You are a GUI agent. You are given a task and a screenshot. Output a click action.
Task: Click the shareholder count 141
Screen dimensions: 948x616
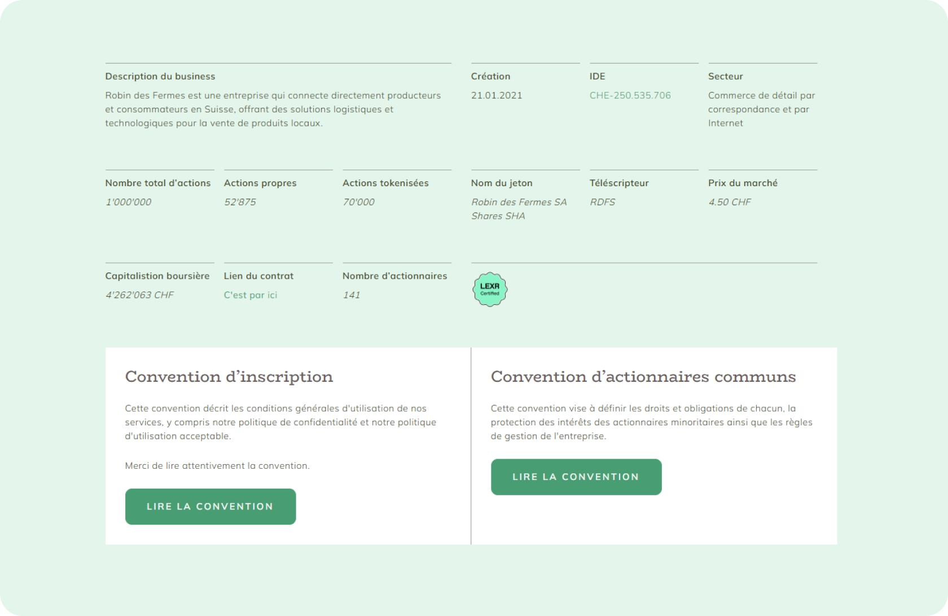tap(351, 295)
